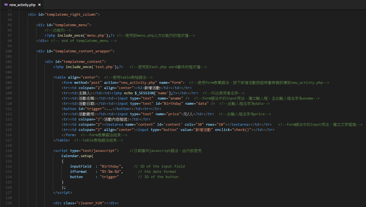Click action="new_activity.php" on line 106
The image size is (366, 207).
click(131, 82)
